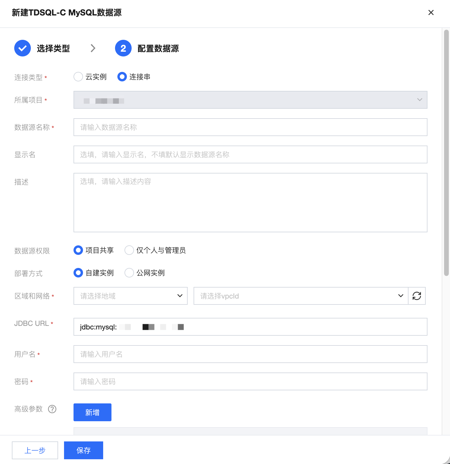This screenshot has width=450, height=464.
Task: Click the refresh vpcId list icon
Action: 417,296
